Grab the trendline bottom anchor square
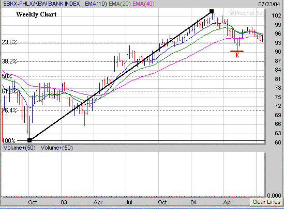Screen dimensions: 284x209 point(29,140)
